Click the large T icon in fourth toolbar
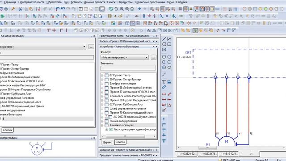The image size is (286, 161). [49, 30]
